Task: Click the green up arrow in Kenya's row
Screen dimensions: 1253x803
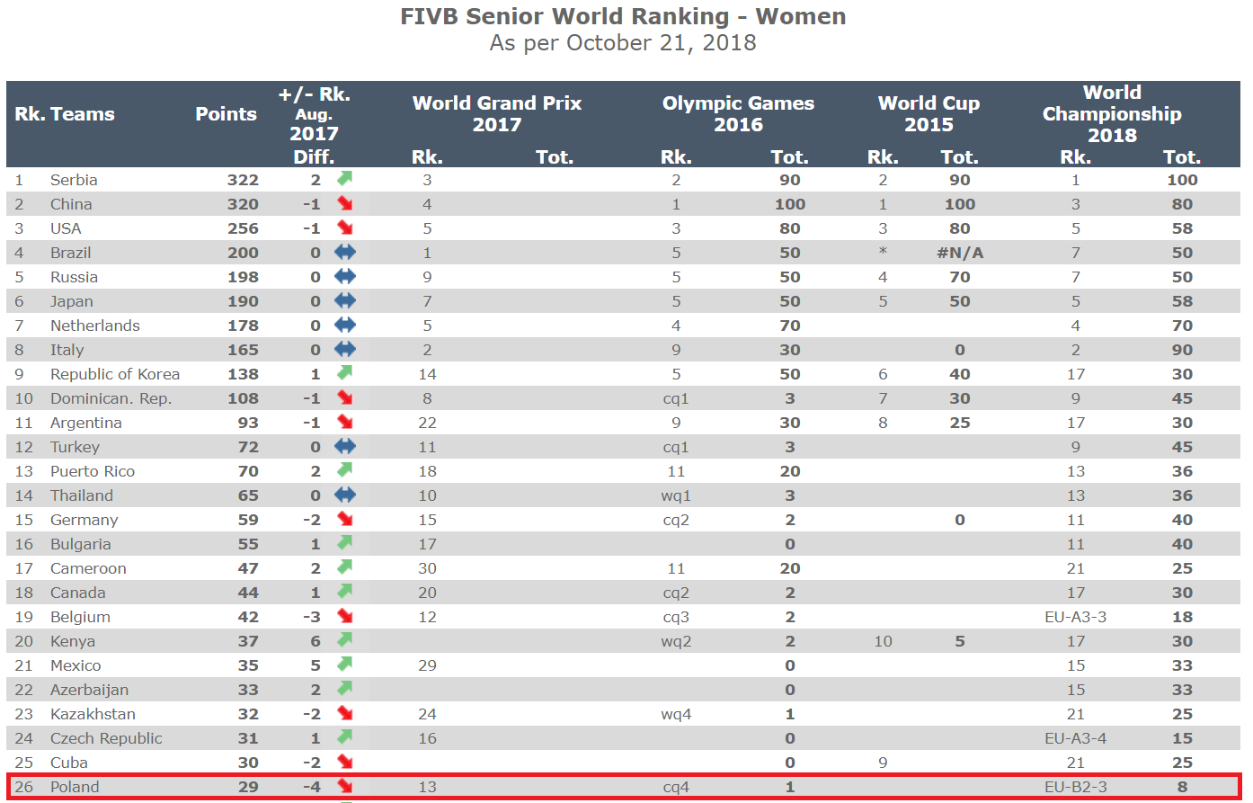Action: pyautogui.click(x=344, y=640)
